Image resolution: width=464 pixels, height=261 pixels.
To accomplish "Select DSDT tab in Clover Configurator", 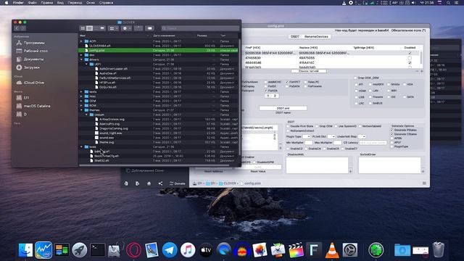I will coord(295,36).
